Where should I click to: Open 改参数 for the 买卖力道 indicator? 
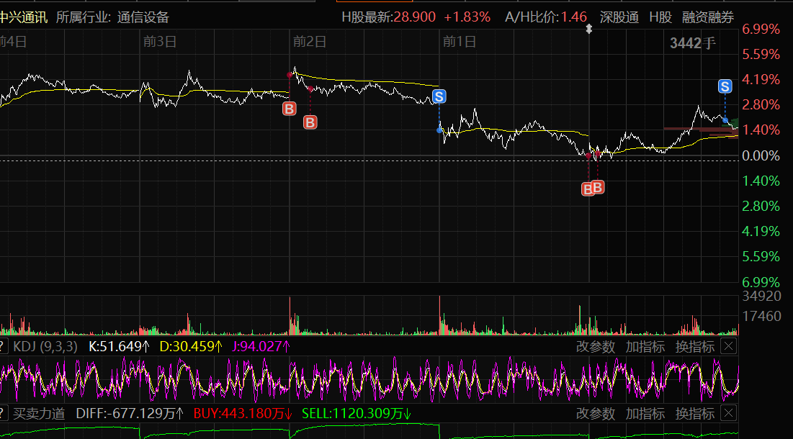[596, 414]
